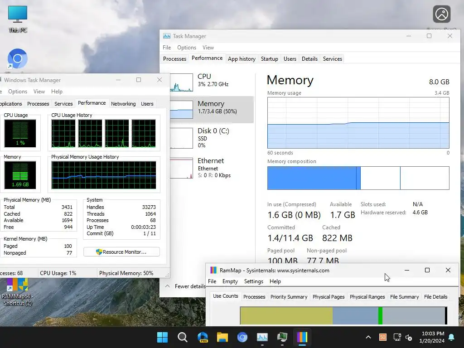
Task: Switch to RamMap taskbar icon
Action: coord(302,337)
